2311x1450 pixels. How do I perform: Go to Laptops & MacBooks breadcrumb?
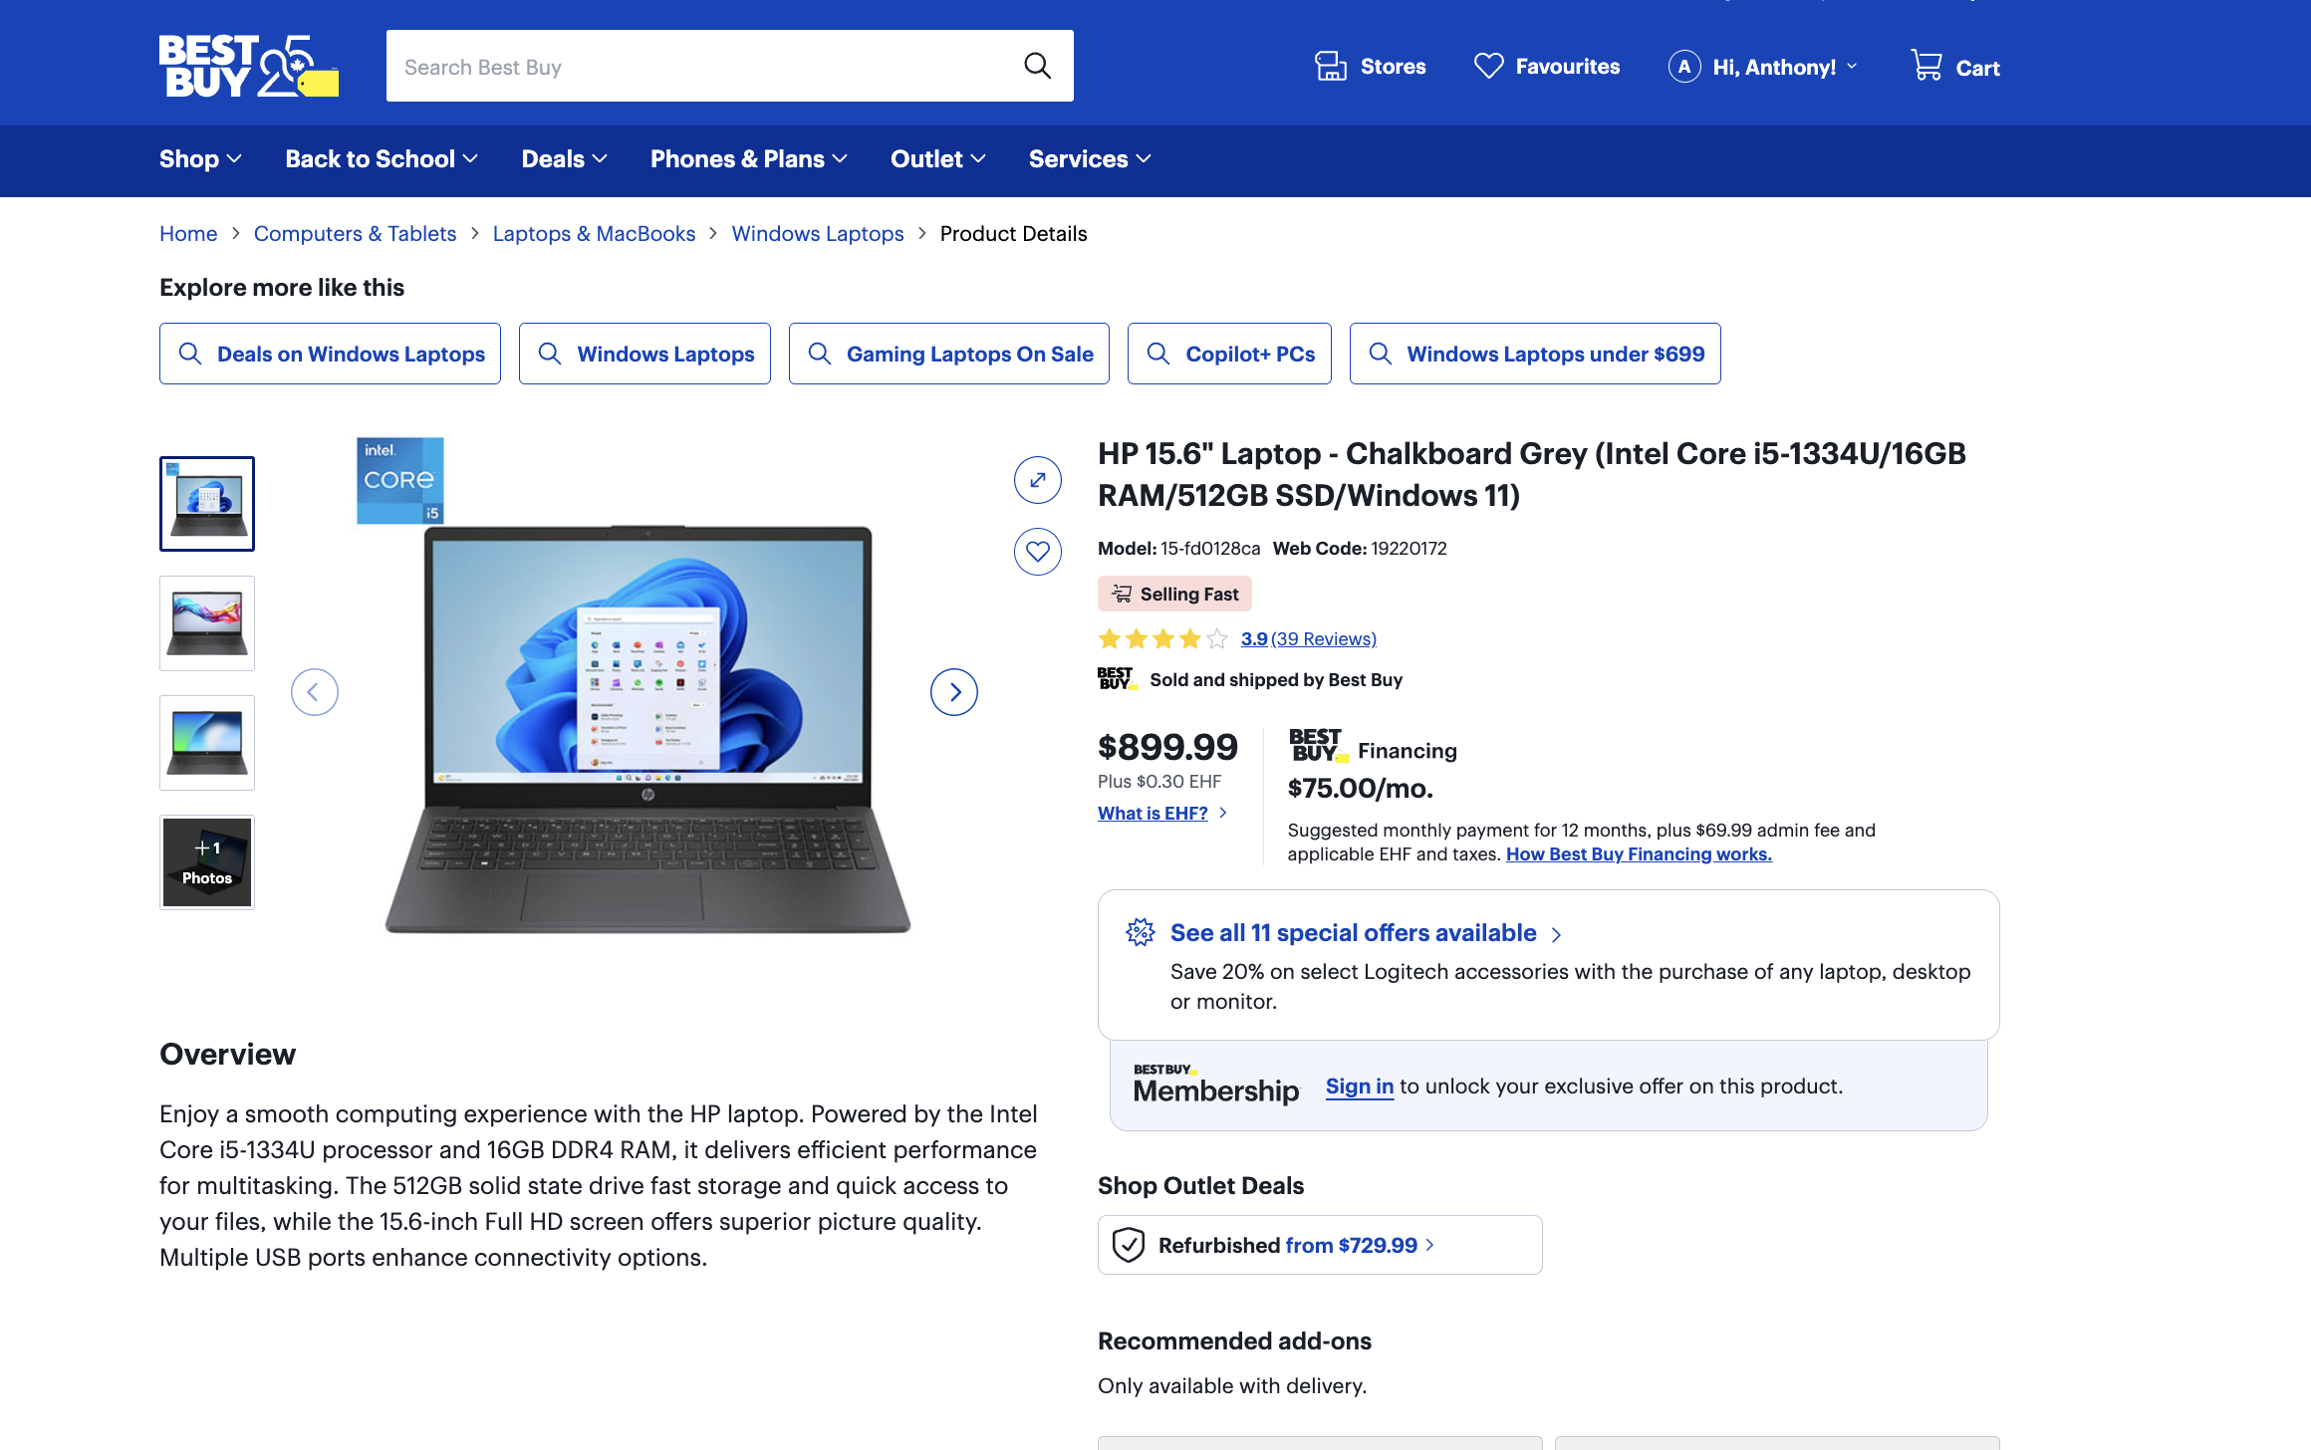pyautogui.click(x=594, y=234)
